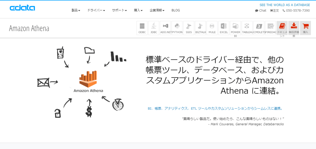Open the BLOG menu item

pos(176,10)
